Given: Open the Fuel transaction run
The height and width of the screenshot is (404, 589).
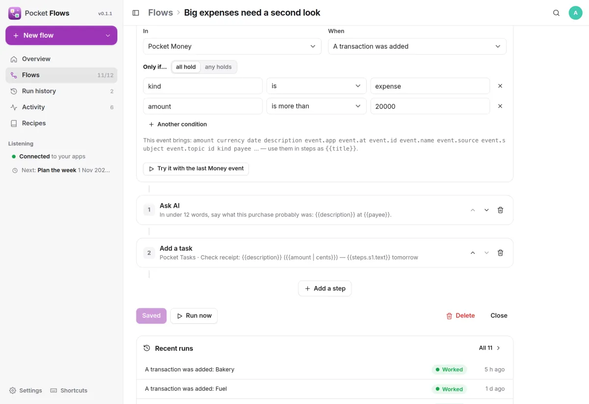Looking at the screenshot, I should tap(325, 389).
